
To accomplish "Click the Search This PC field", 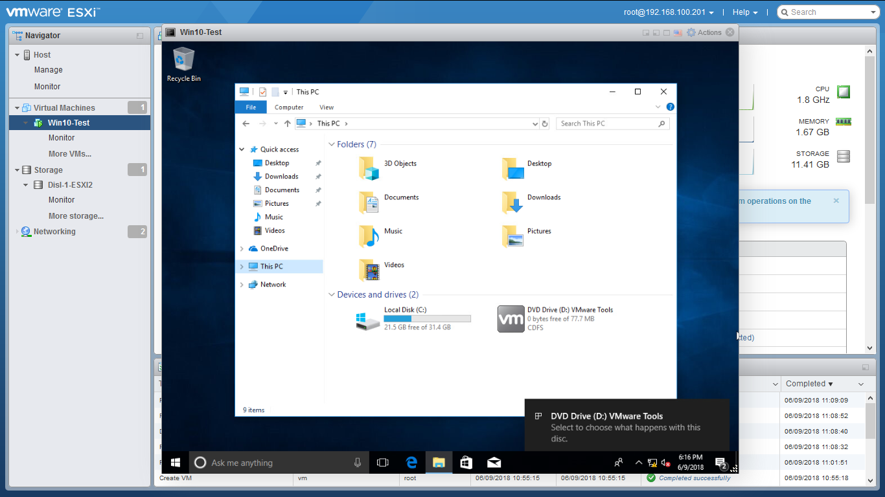I will coord(606,124).
